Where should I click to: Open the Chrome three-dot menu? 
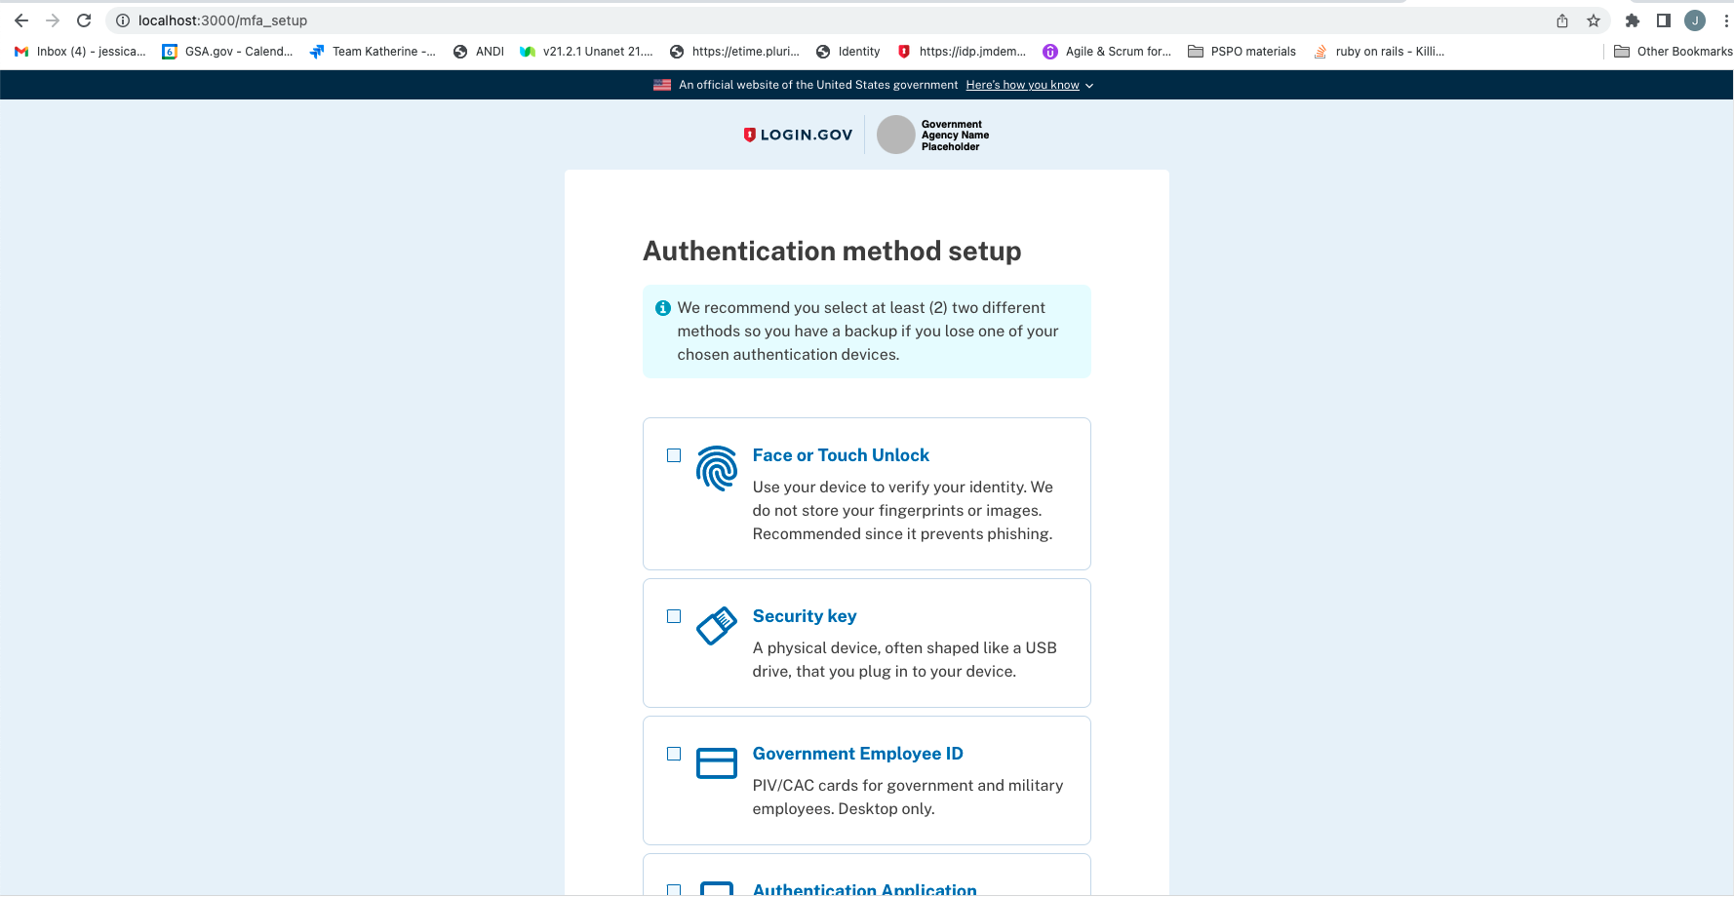(1725, 20)
